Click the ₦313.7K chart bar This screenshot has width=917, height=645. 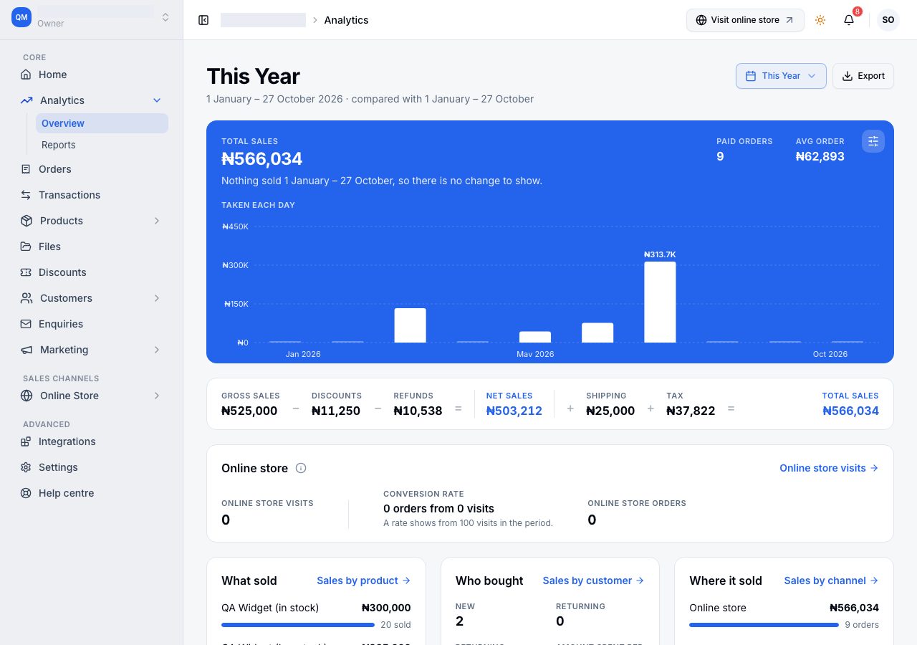point(660,302)
